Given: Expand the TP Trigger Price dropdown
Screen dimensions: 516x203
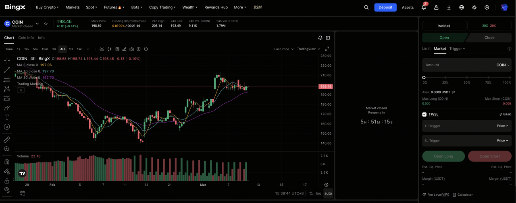Looking at the screenshot, I should 502,126.
